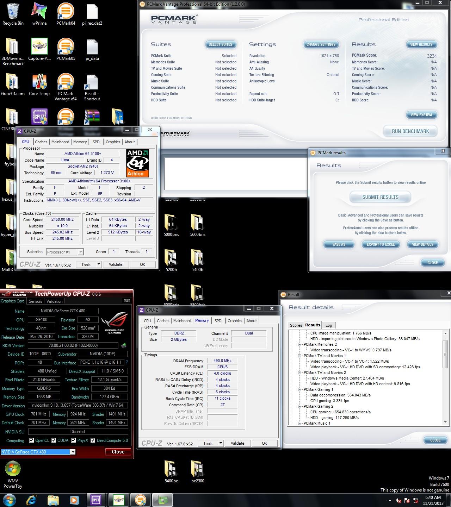The width and height of the screenshot is (451, 507).
Task: Click the SUBMIT RESULTS button
Action: click(x=381, y=197)
